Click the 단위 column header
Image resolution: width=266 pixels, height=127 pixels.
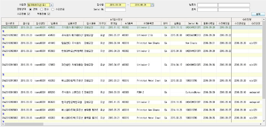(x=166, y=23)
